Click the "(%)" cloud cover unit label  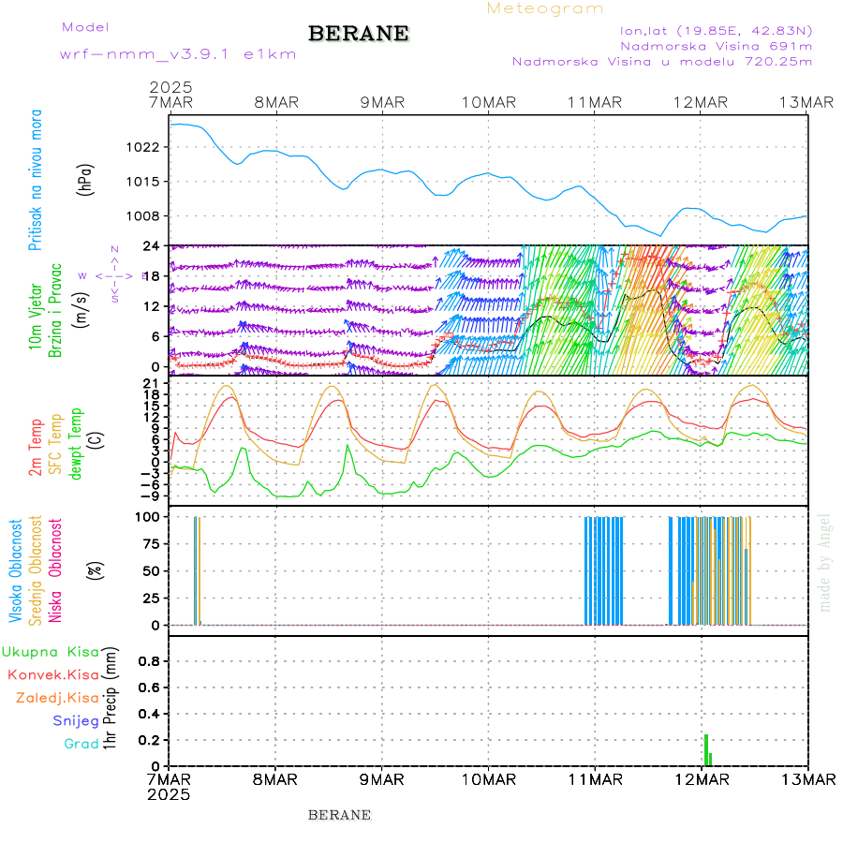96,569
